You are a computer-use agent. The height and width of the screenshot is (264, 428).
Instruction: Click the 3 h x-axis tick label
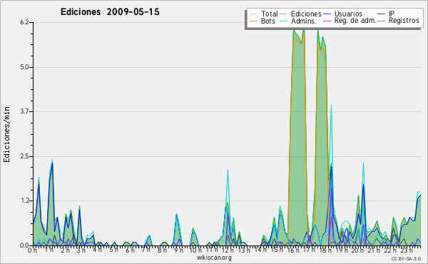(x=81, y=250)
